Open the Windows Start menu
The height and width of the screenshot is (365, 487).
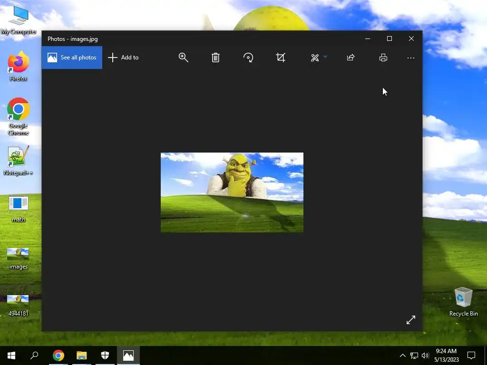[11, 355]
